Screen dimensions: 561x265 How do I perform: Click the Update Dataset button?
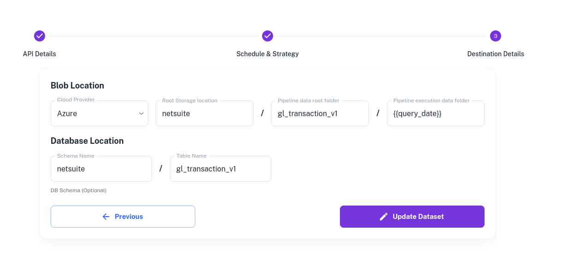[x=412, y=217]
